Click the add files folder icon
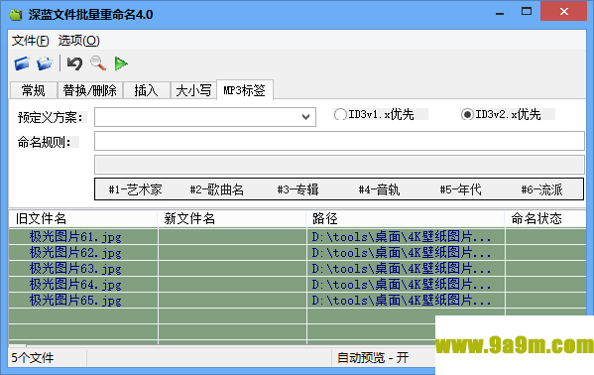Screen dimensions: 594x375 point(45,63)
